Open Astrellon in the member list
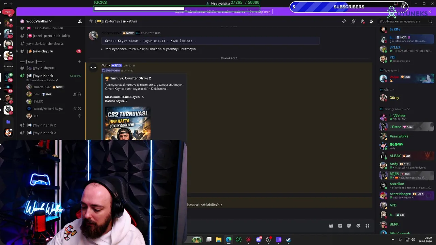Image resolution: width=436 pixels, height=245 pixels. [x=406, y=185]
